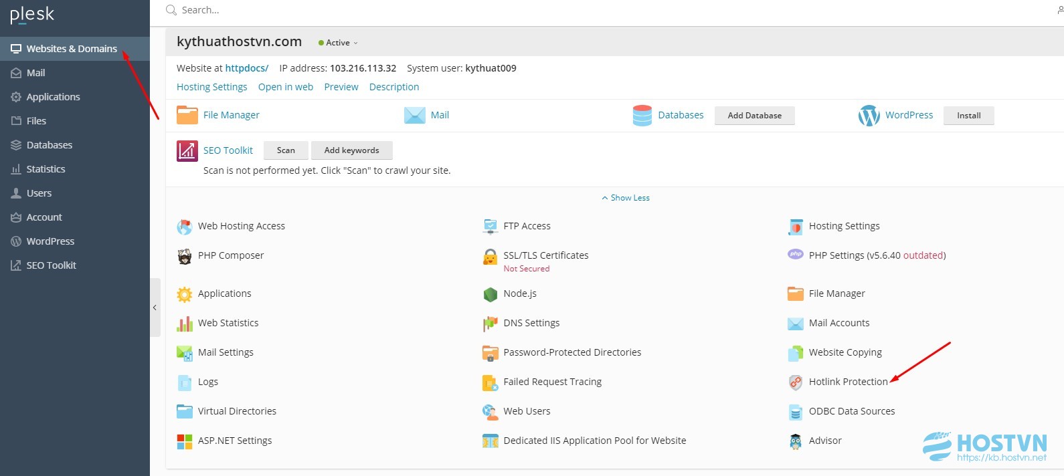1064x476 pixels.
Task: Open Mail in the sidebar
Action: tap(75, 73)
